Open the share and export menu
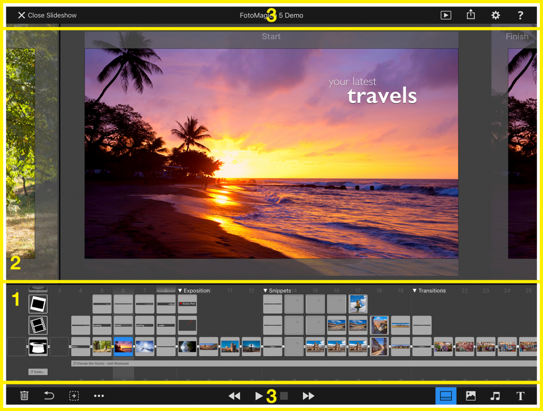 (x=471, y=15)
